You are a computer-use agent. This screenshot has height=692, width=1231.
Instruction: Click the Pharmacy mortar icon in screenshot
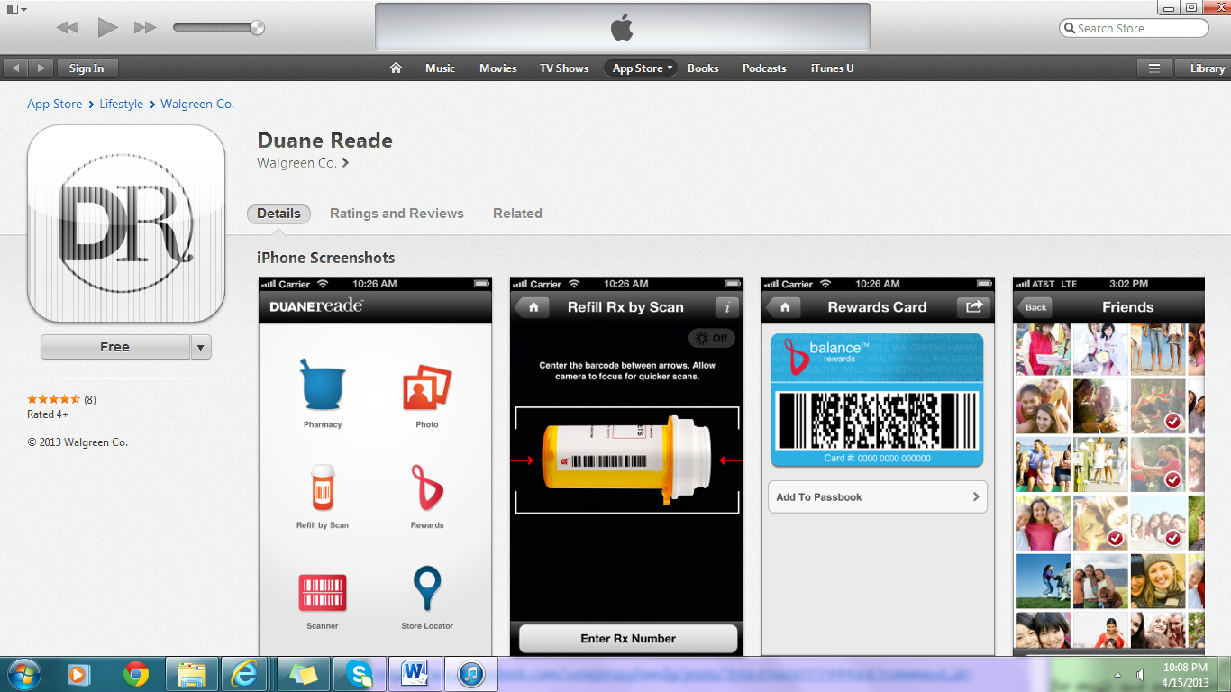click(x=323, y=386)
